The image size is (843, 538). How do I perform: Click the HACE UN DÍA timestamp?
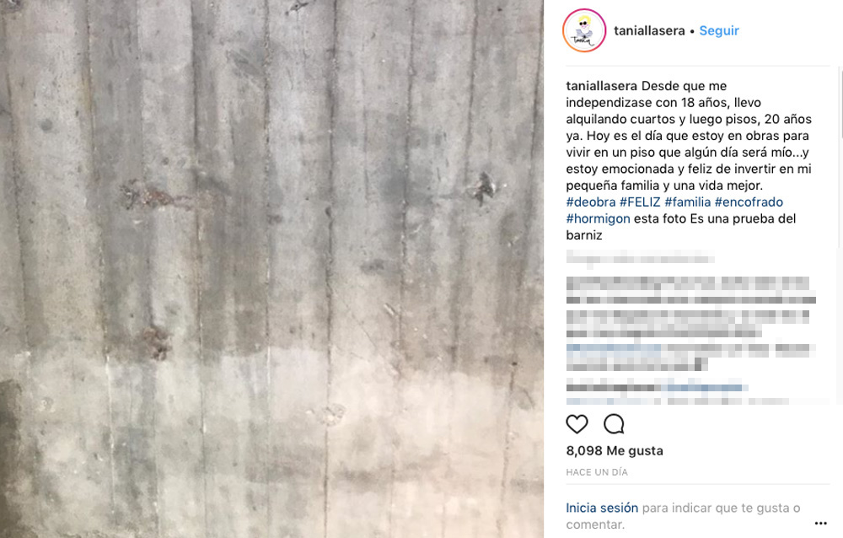[597, 472]
